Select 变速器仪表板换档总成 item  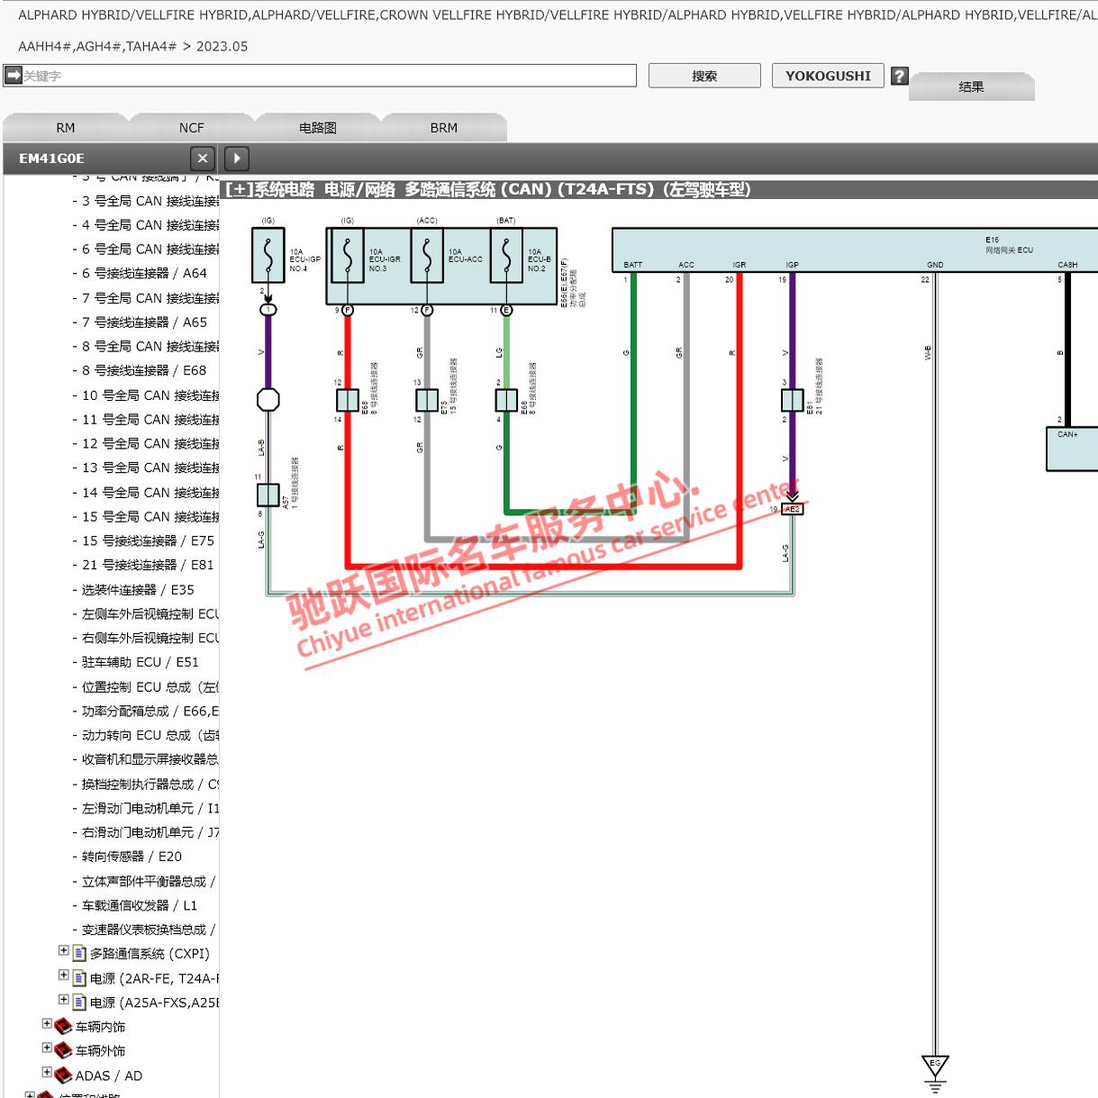tap(149, 930)
